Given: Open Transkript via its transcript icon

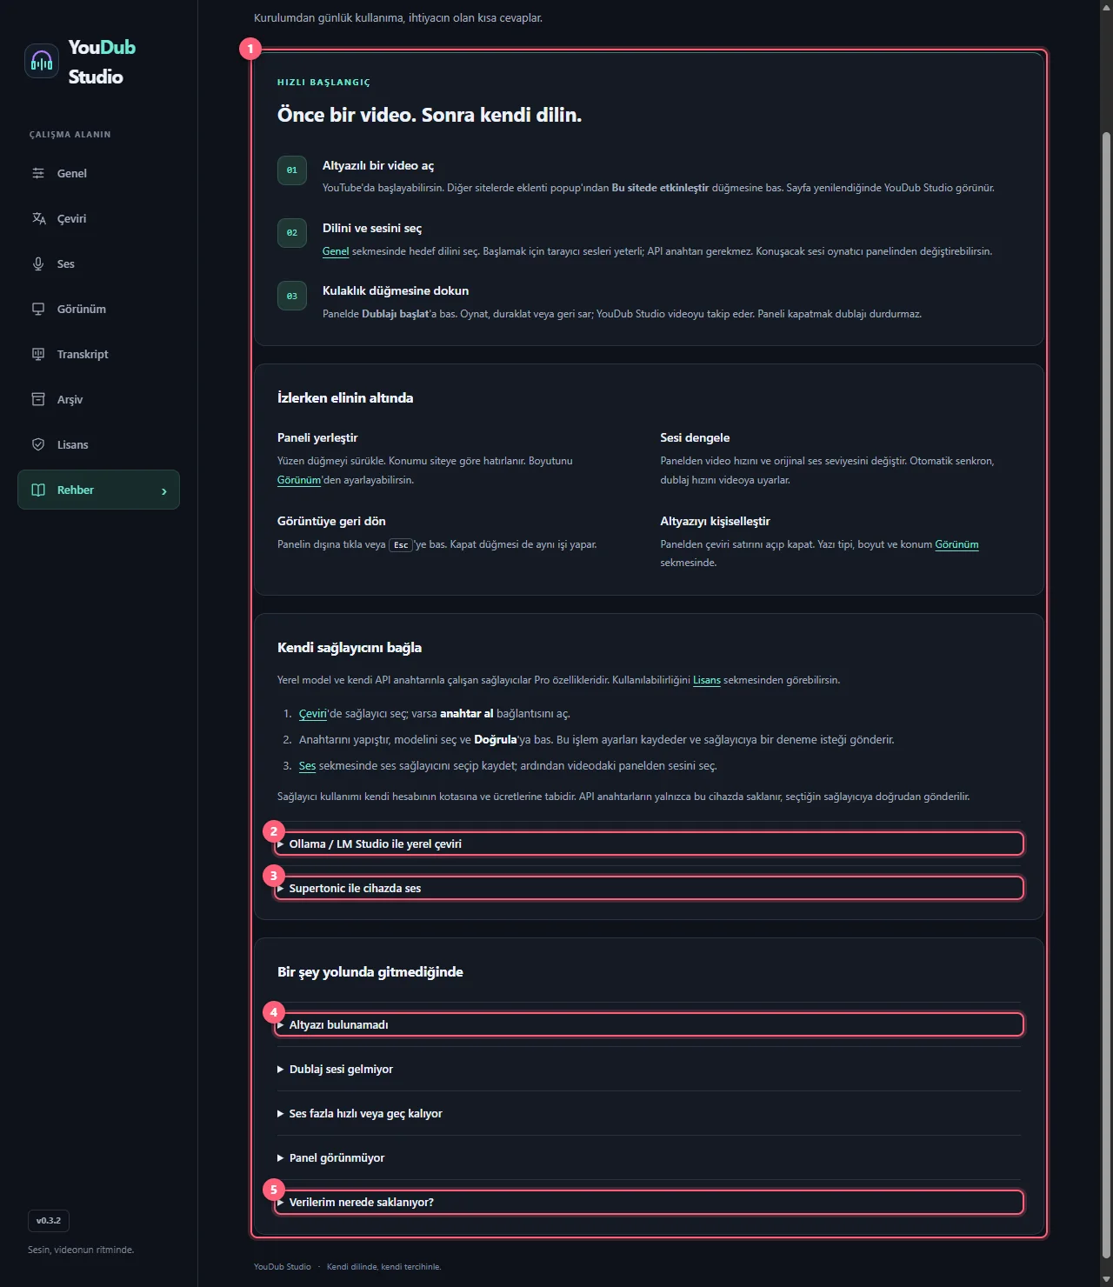Looking at the screenshot, I should tap(38, 354).
